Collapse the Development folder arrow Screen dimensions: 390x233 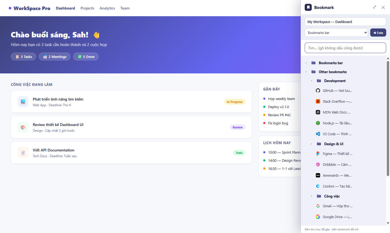pos(311,81)
